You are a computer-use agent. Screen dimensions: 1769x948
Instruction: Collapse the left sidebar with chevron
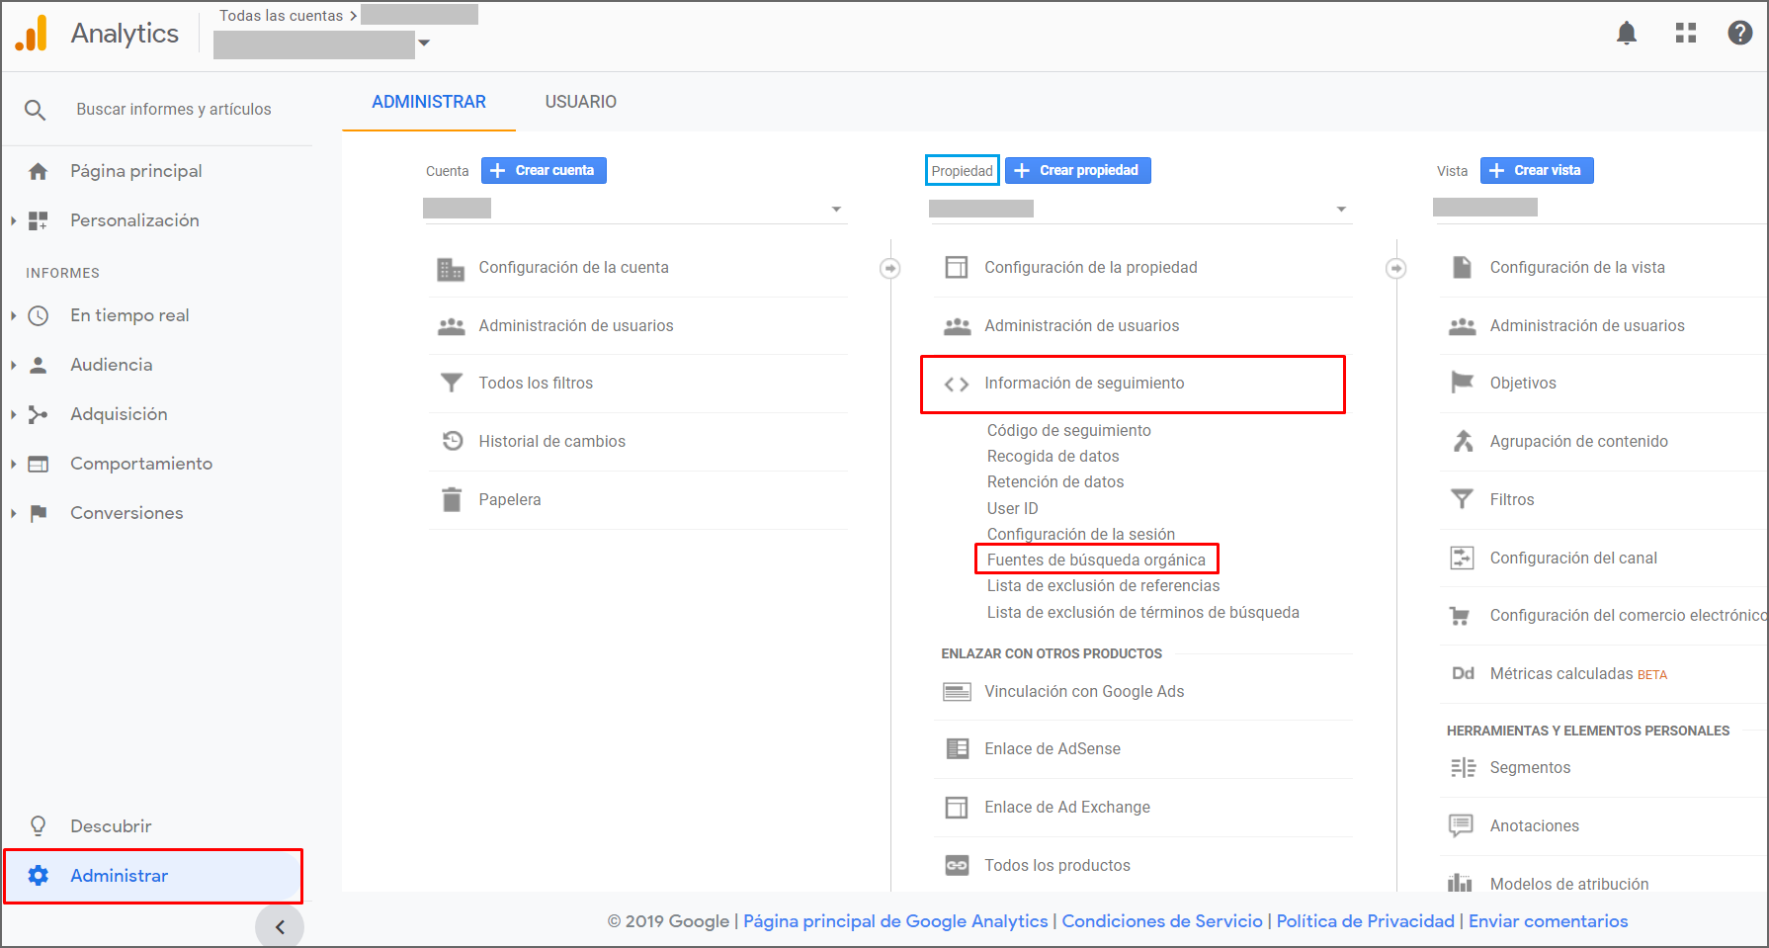point(280,927)
